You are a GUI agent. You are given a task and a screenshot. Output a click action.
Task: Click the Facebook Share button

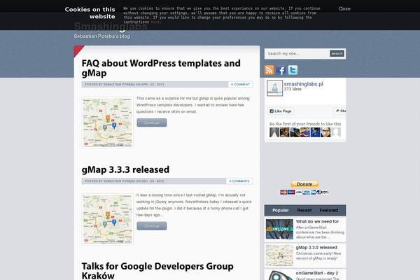pos(340,111)
